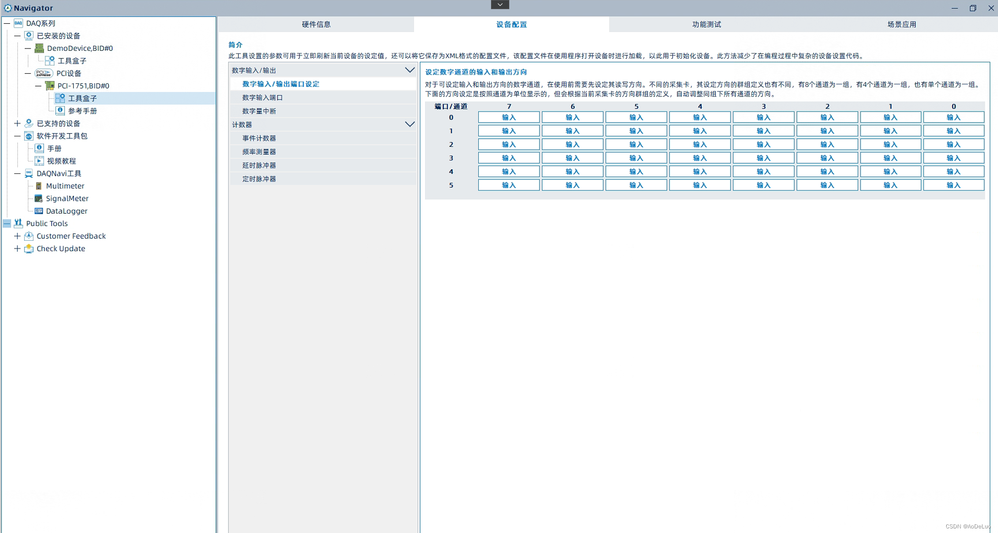This screenshot has height=533, width=998.
Task: Click the 已支持的设备 icon
Action: point(29,123)
